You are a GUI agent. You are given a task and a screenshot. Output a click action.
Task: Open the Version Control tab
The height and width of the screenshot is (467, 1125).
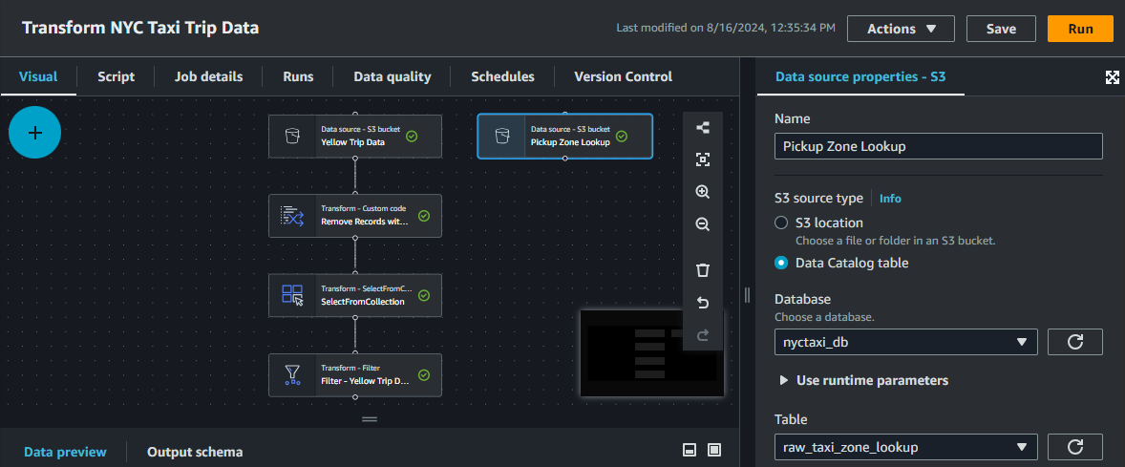[623, 76]
